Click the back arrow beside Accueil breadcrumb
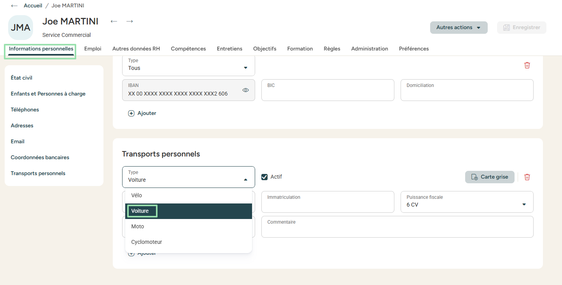Viewport: 562px width, 285px height. tap(14, 6)
